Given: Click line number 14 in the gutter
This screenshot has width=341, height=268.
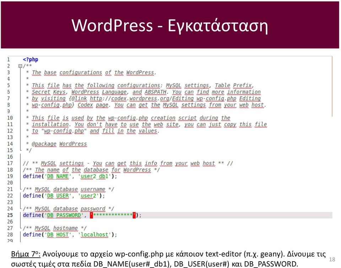Looking at the screenshot, I should coord(10,144).
